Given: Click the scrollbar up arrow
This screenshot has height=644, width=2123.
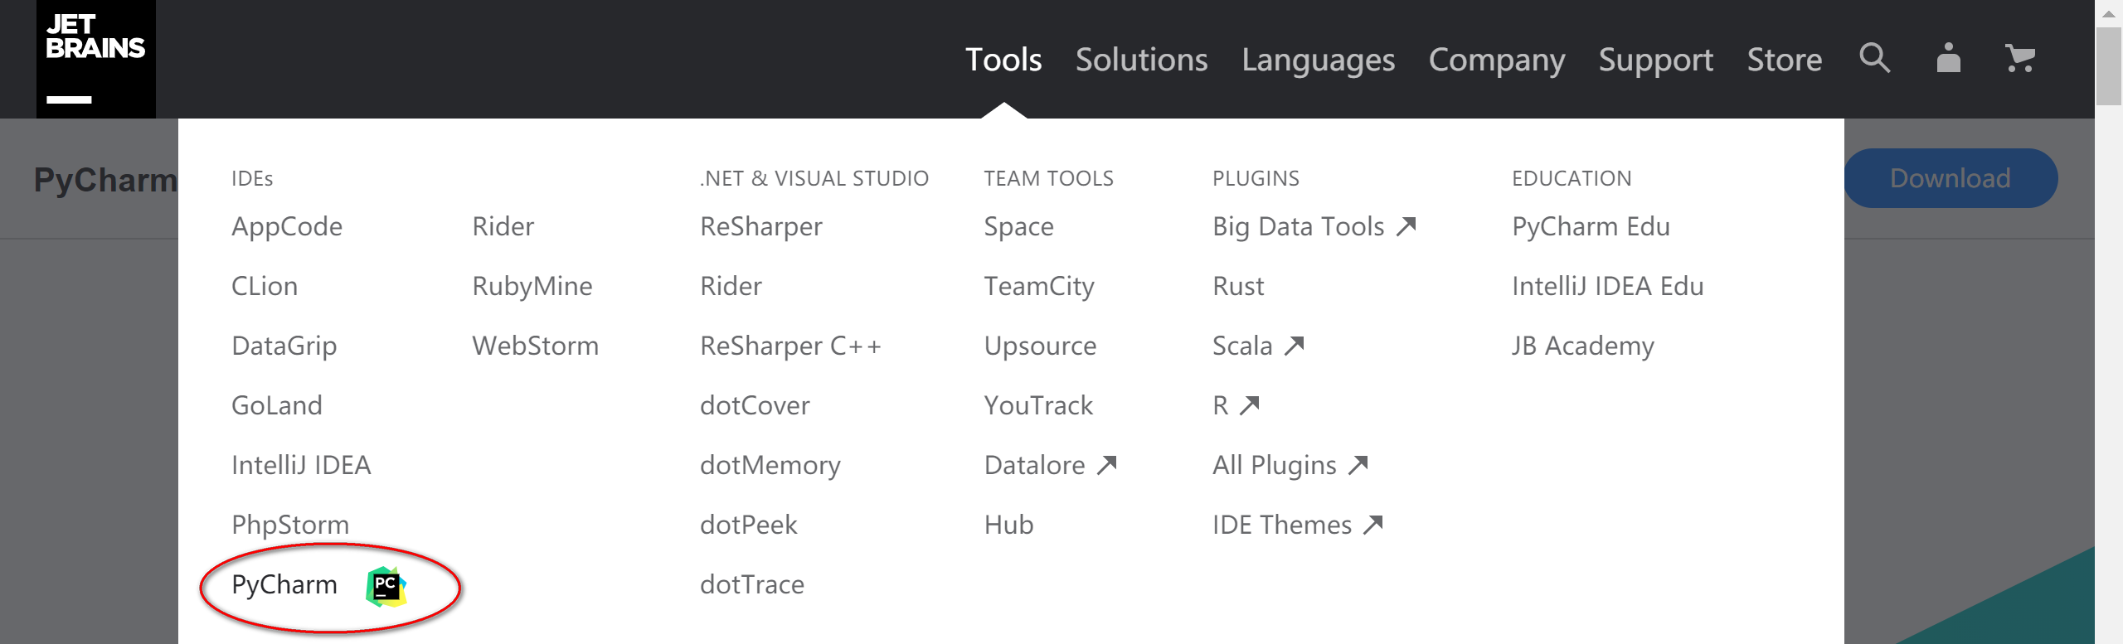Looking at the screenshot, I should point(2108,13).
